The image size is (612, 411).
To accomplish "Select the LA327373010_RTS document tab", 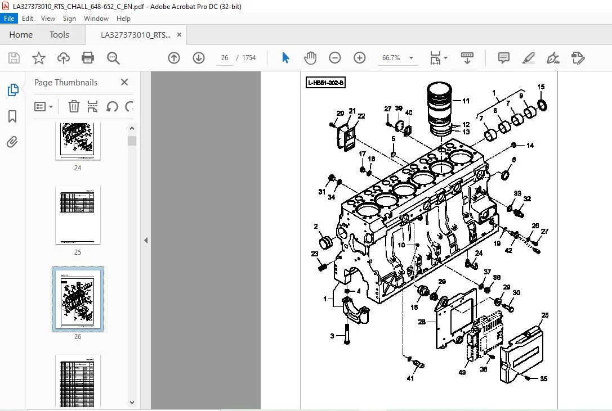I will pos(136,35).
